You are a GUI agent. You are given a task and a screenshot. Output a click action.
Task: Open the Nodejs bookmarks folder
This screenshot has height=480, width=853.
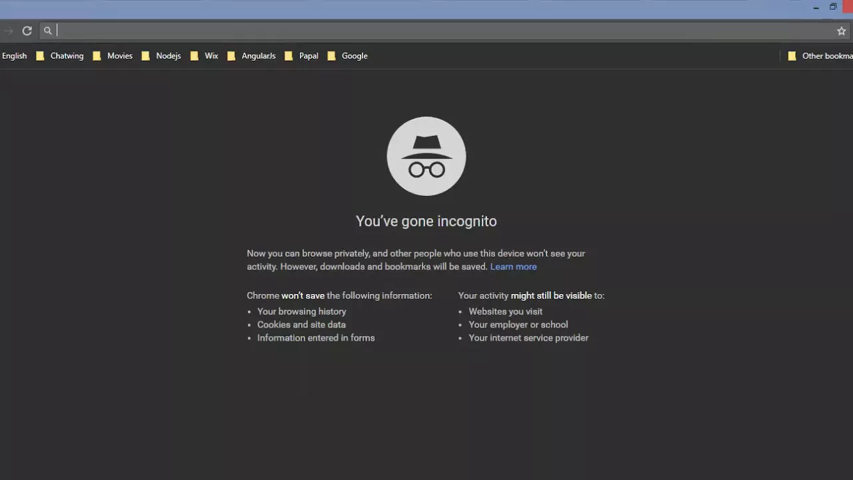[161, 56]
